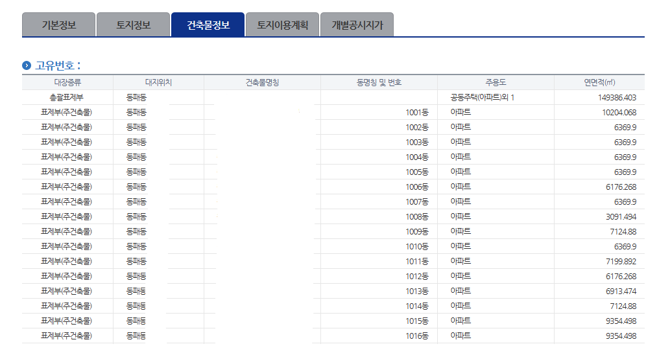This screenshot has height=355, width=670.
Task: Open the 토지이용계획 tab
Action: pyautogui.click(x=282, y=25)
